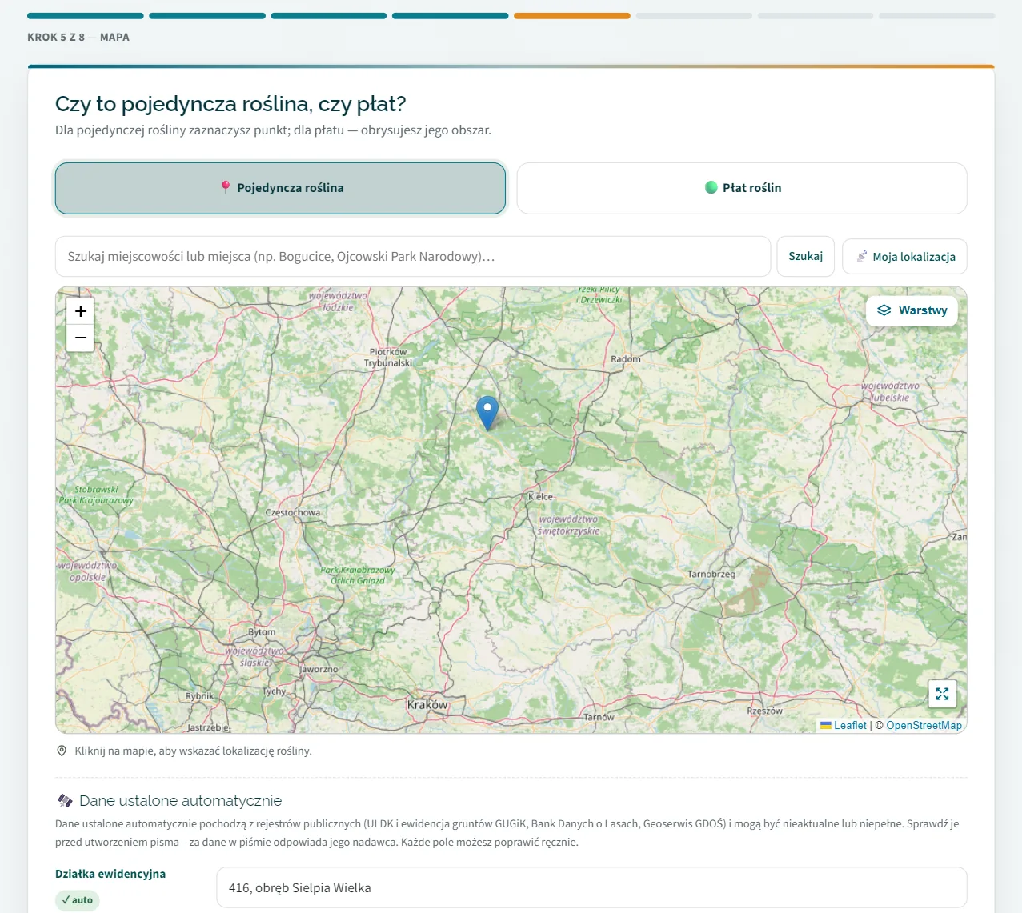This screenshot has height=913, width=1022.
Task: Edit the Działka ewidencyjna field
Action: pyautogui.click(x=591, y=887)
